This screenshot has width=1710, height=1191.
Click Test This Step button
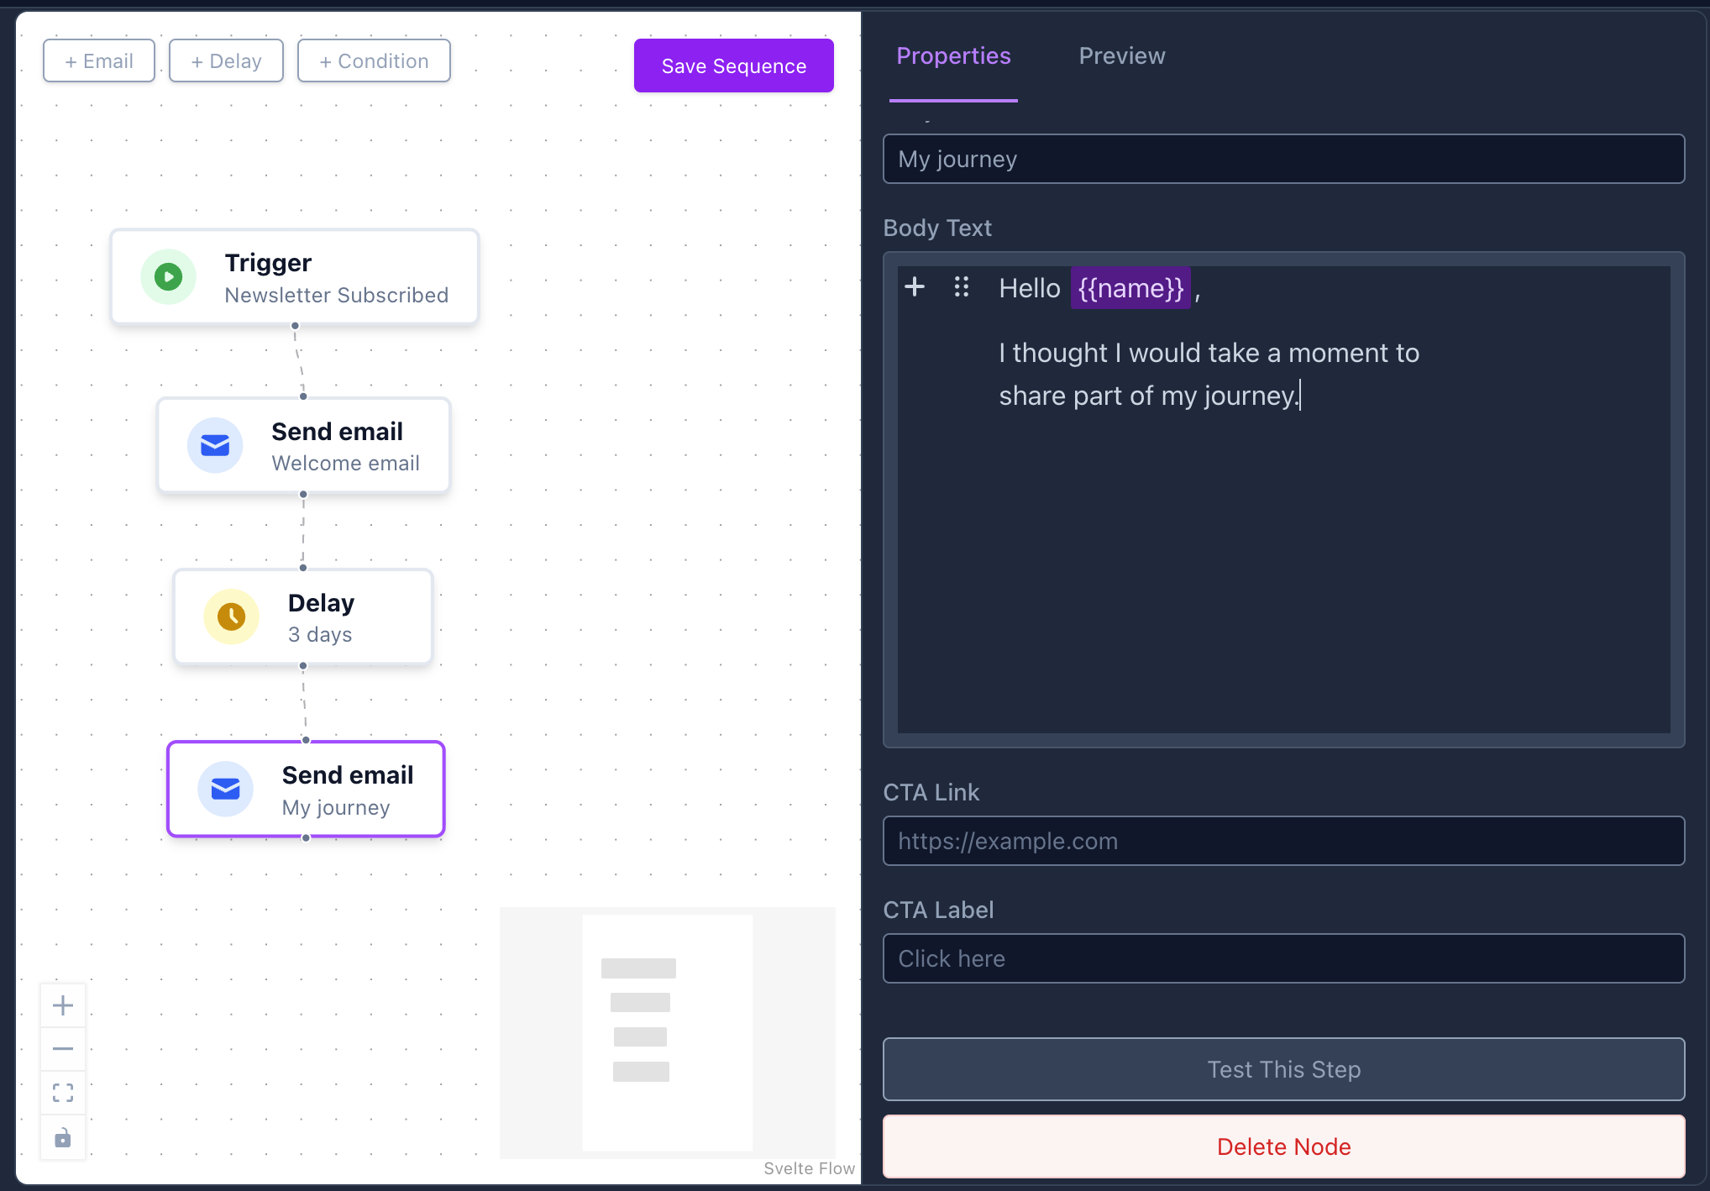pos(1283,1069)
